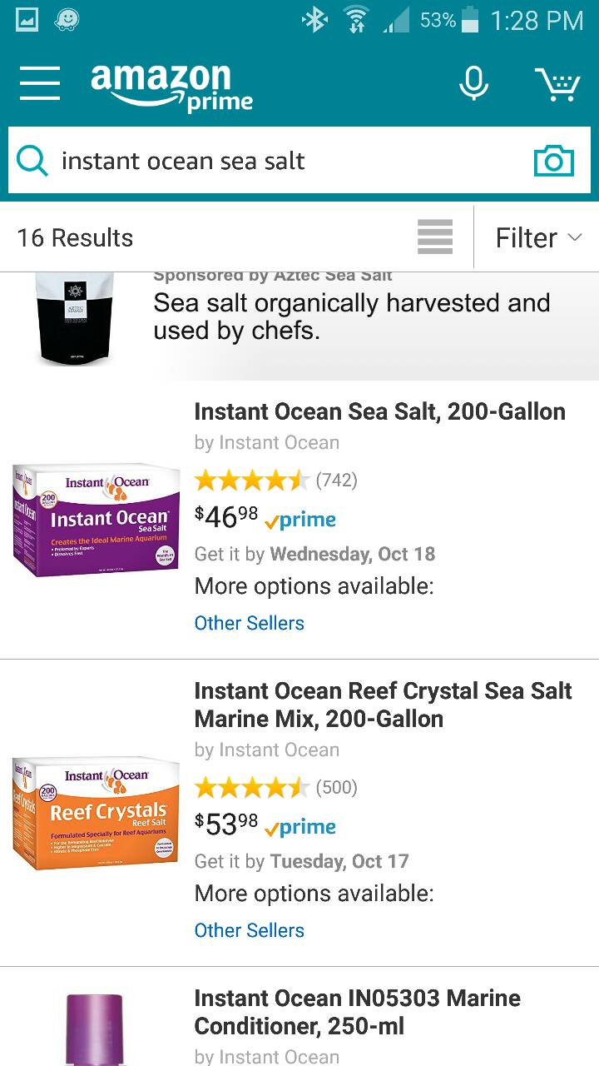Switch results layout with list view icon
This screenshot has width=599, height=1066.
click(x=435, y=237)
